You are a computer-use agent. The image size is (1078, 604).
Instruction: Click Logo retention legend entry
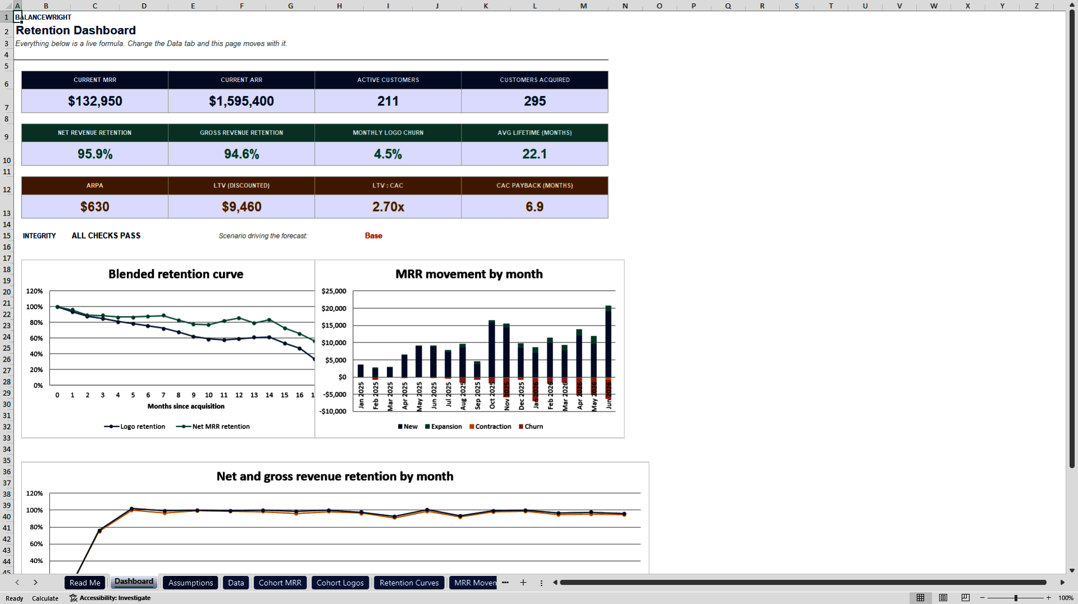click(x=135, y=427)
